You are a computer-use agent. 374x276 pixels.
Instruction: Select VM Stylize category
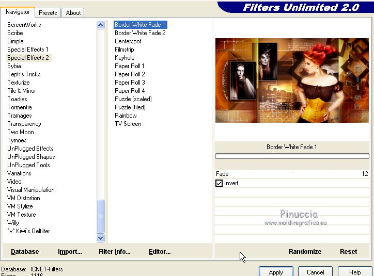click(20, 206)
